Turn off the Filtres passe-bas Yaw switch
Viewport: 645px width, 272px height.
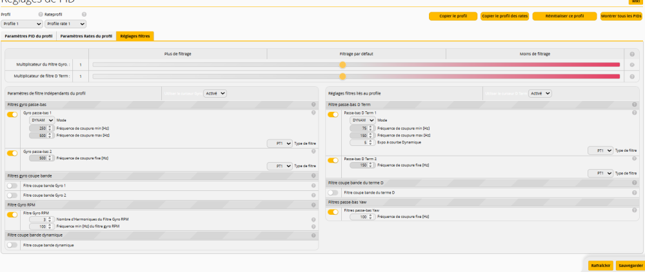[x=333, y=212]
